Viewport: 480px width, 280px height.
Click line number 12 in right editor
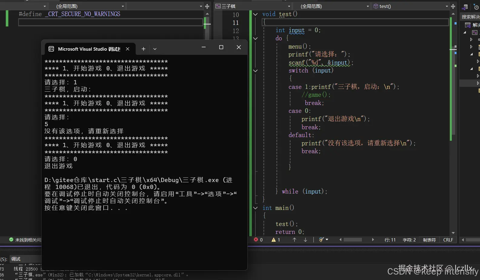click(x=236, y=31)
